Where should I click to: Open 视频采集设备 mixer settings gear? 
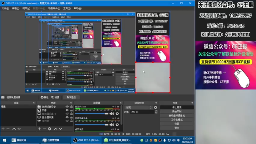[117, 125]
